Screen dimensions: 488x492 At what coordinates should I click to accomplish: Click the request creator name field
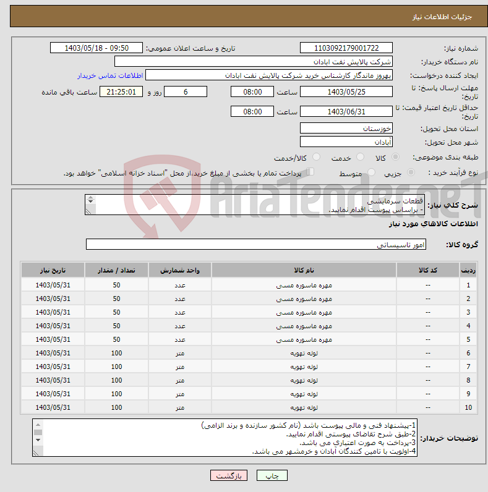tap(269, 75)
